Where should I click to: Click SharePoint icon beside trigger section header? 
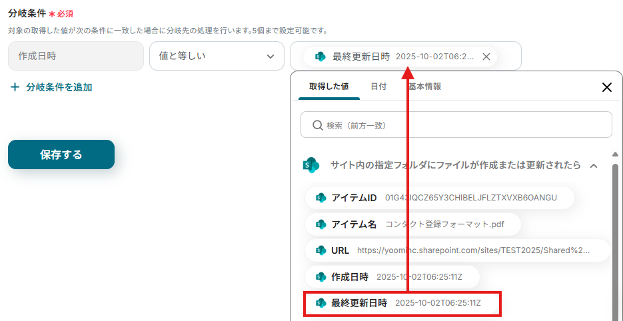point(311,165)
